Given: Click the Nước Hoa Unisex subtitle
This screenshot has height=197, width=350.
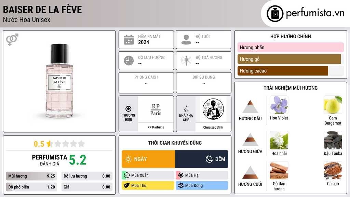Looking at the screenshot, I should (x=27, y=19).
